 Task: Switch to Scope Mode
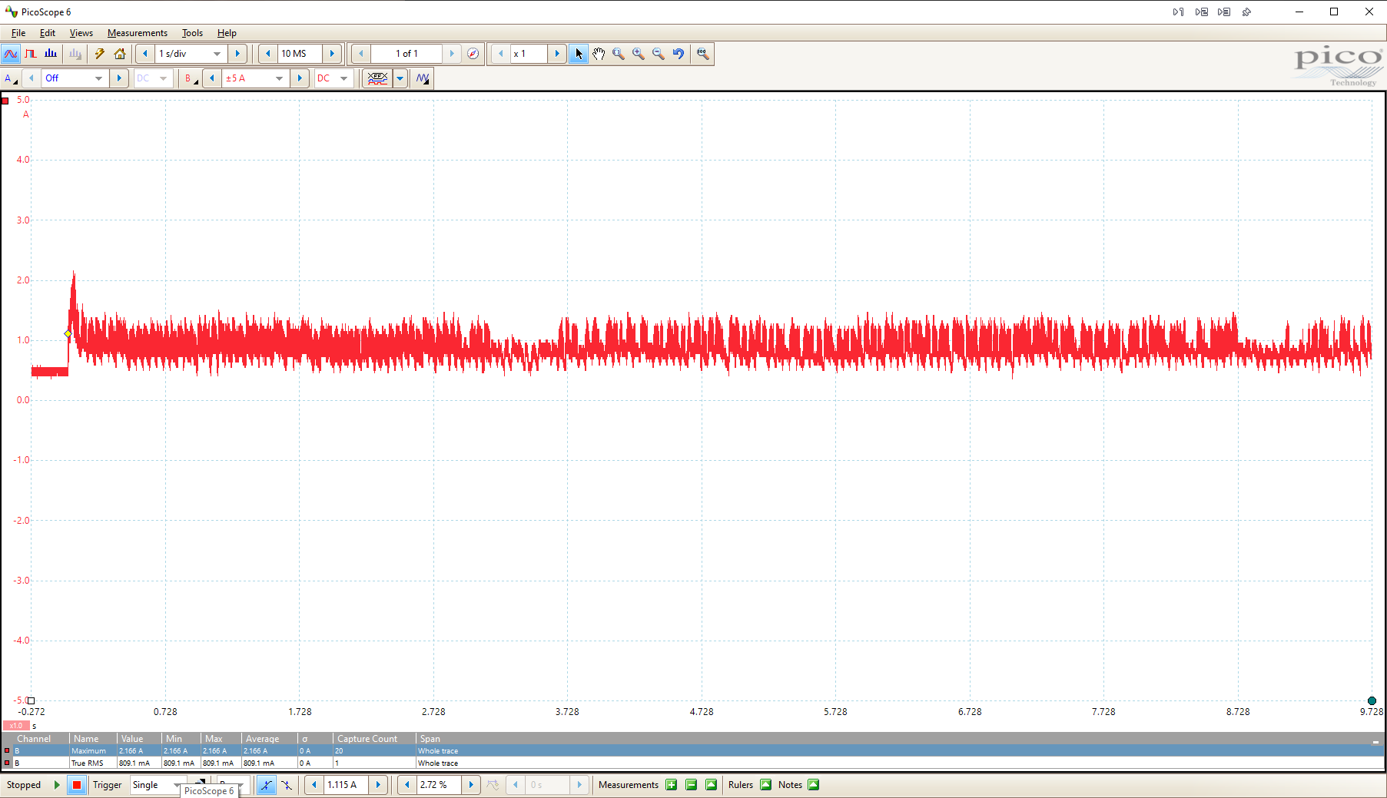point(11,54)
